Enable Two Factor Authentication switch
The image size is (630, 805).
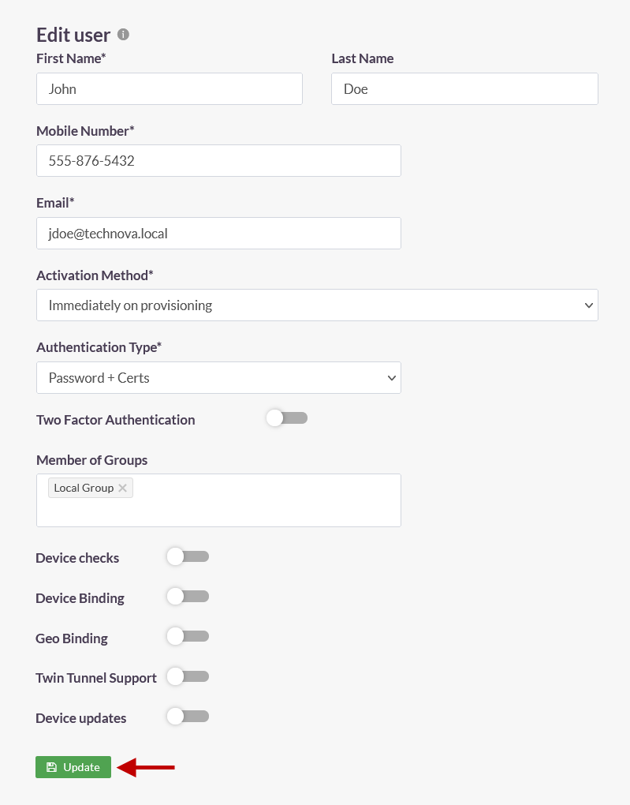coord(287,418)
